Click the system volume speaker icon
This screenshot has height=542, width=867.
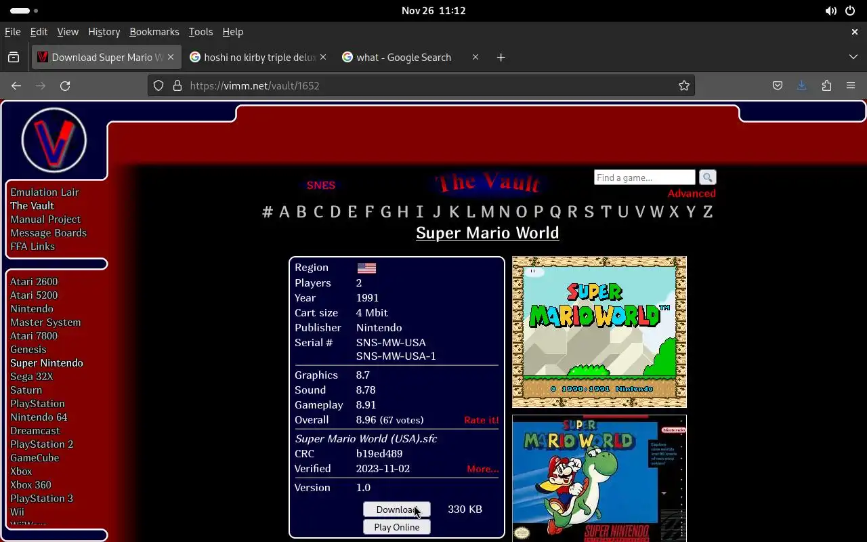(831, 11)
